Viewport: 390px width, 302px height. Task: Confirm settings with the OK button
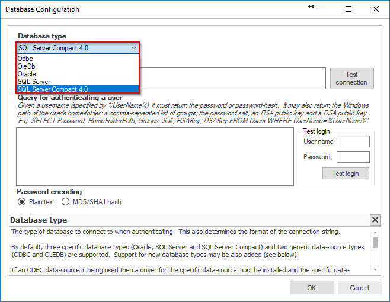coord(312,288)
